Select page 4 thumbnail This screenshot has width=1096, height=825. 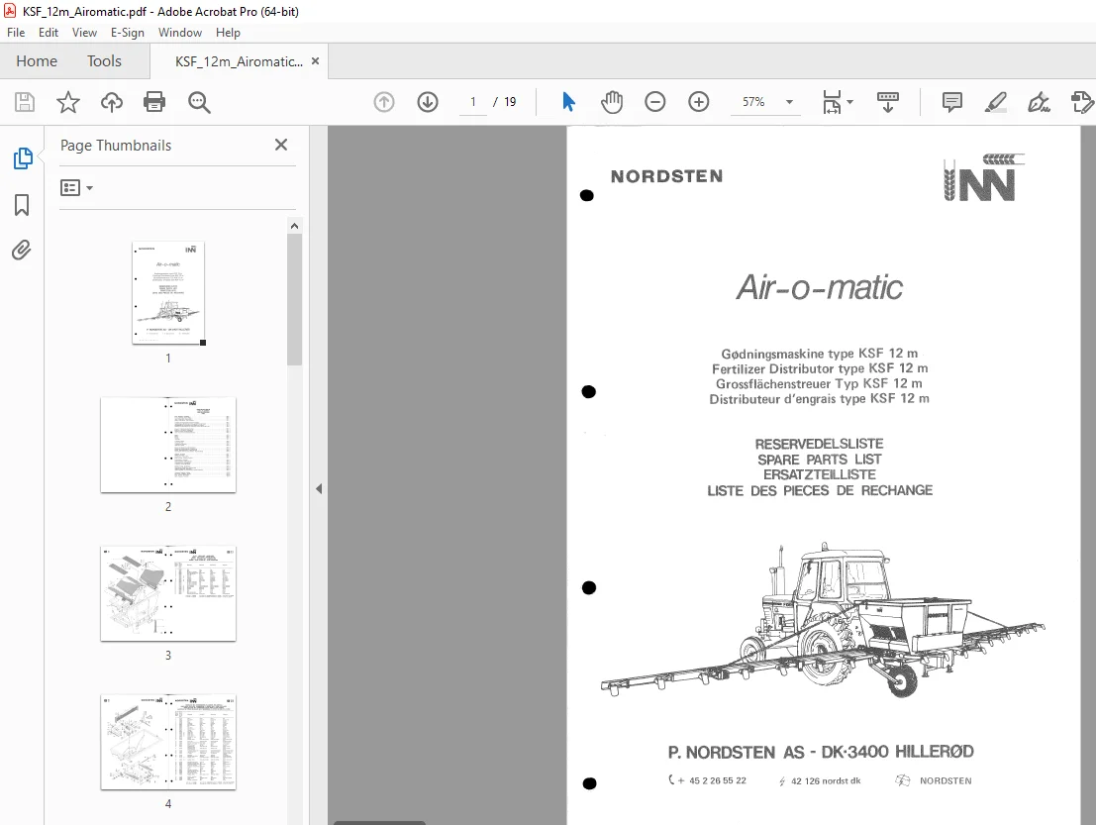pos(168,743)
